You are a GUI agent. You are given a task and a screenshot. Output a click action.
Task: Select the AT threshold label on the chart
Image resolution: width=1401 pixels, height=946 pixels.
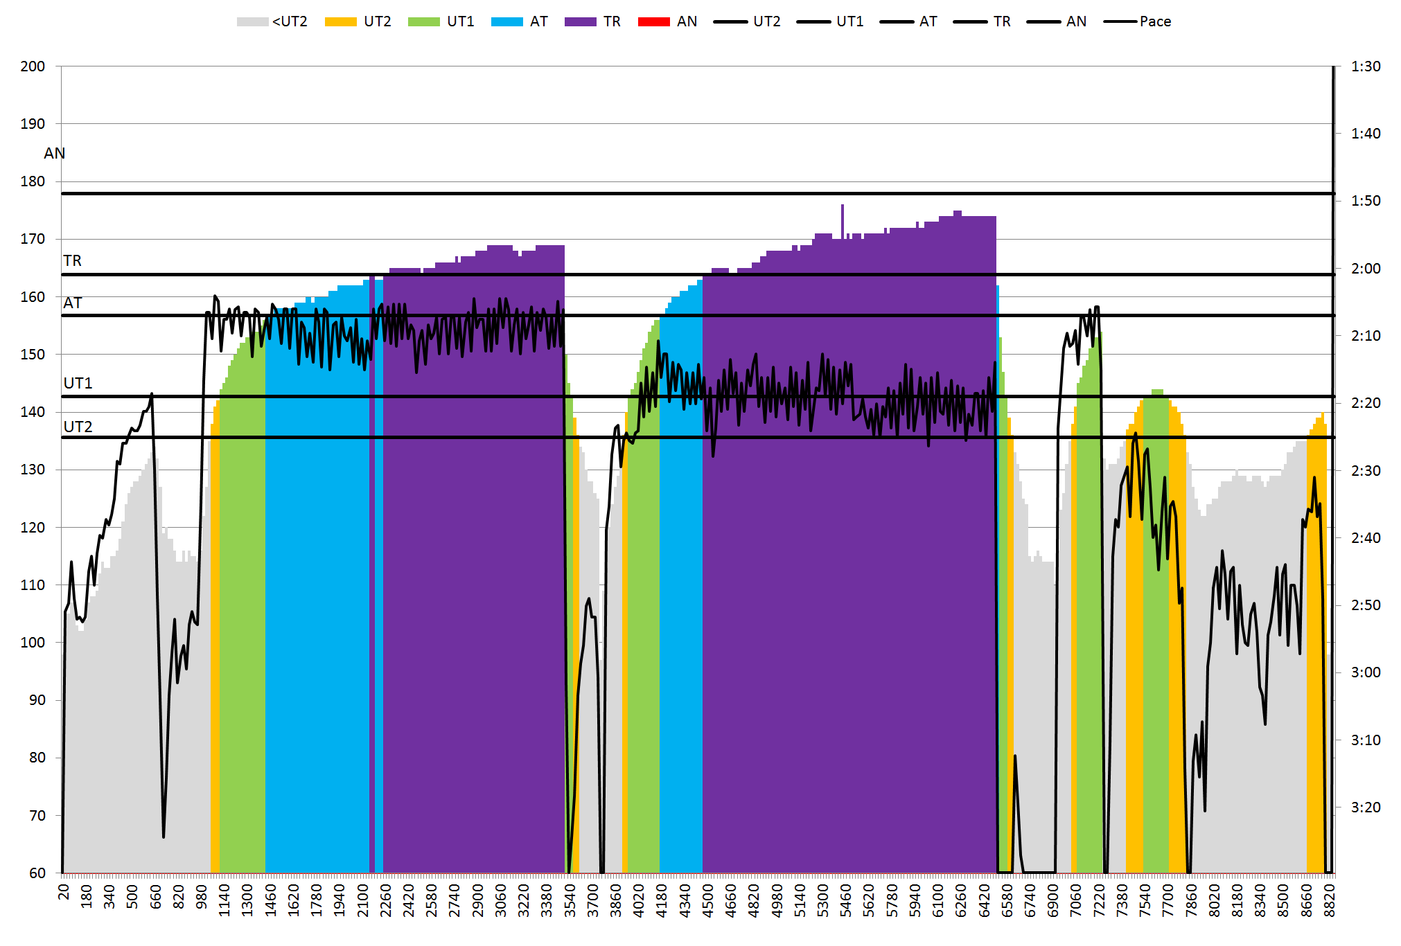point(72,303)
